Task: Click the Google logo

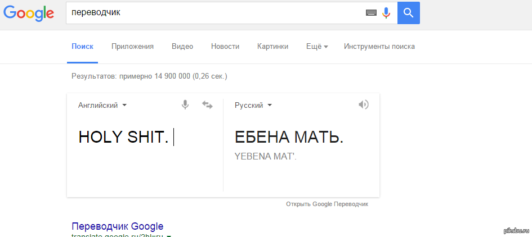Action: click(29, 13)
